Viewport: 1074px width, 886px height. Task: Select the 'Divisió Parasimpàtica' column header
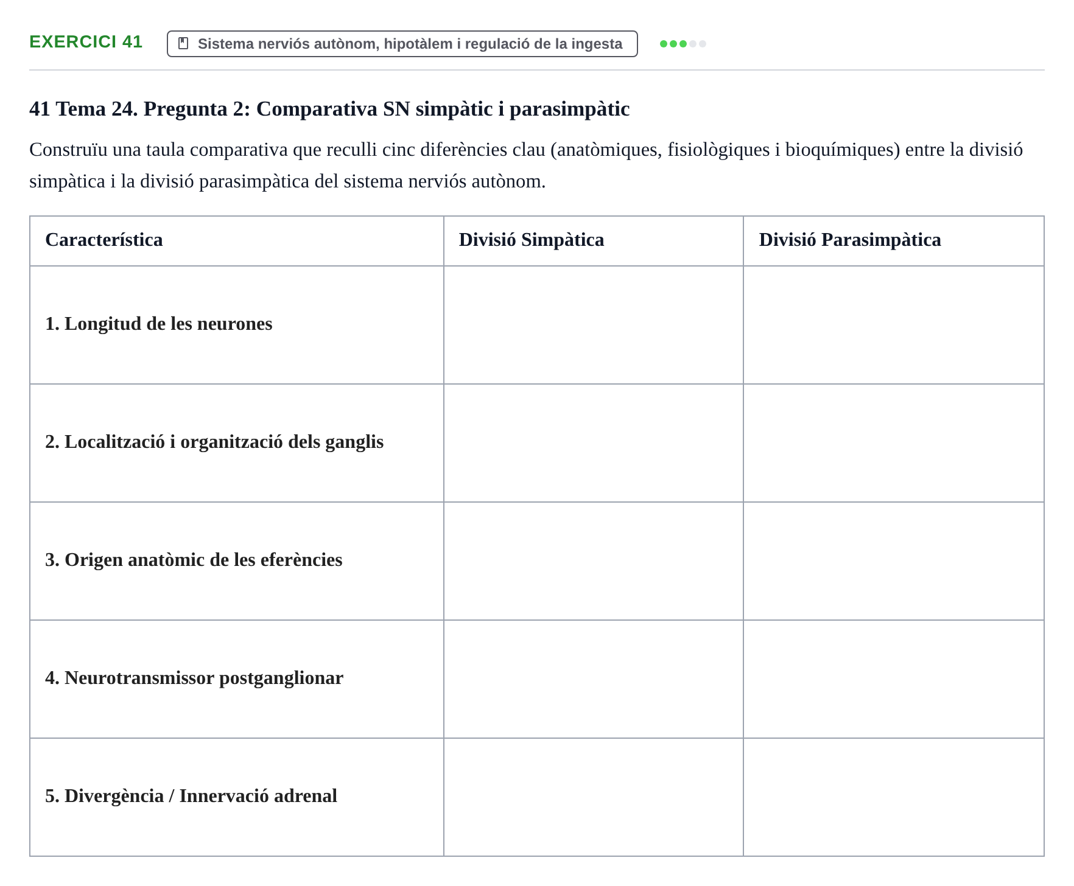pyautogui.click(x=894, y=241)
